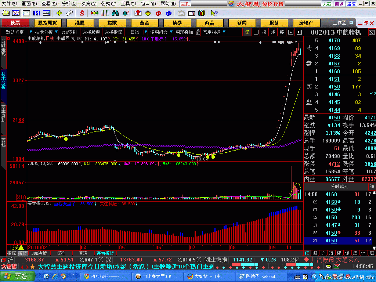Screen dimensions: 376x282
Task: Open Internet Explorer quick launch icon
Action: (x=55, y=276)
